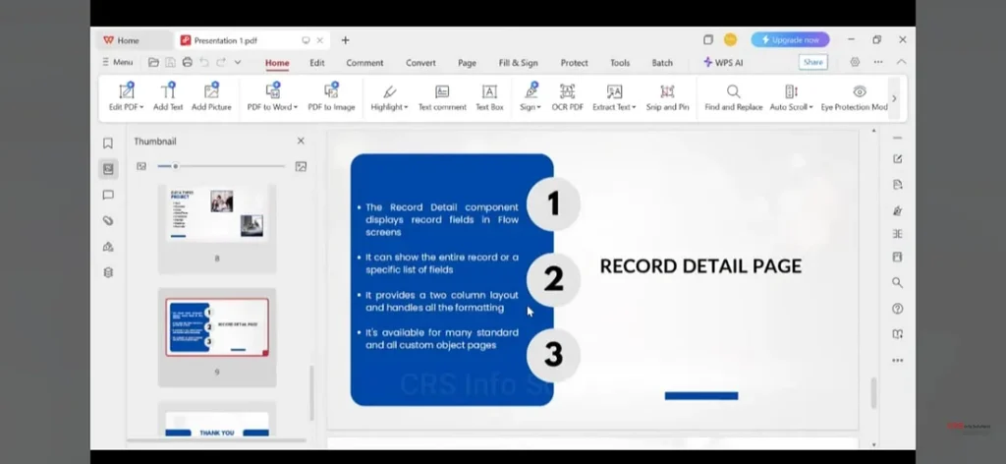Open Find and Replace

click(x=733, y=96)
